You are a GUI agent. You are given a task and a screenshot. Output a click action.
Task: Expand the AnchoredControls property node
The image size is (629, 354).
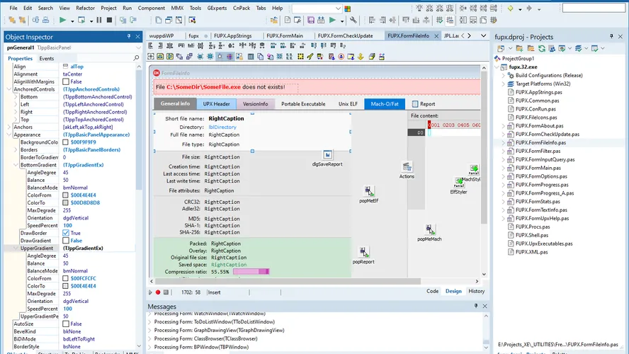(8, 89)
